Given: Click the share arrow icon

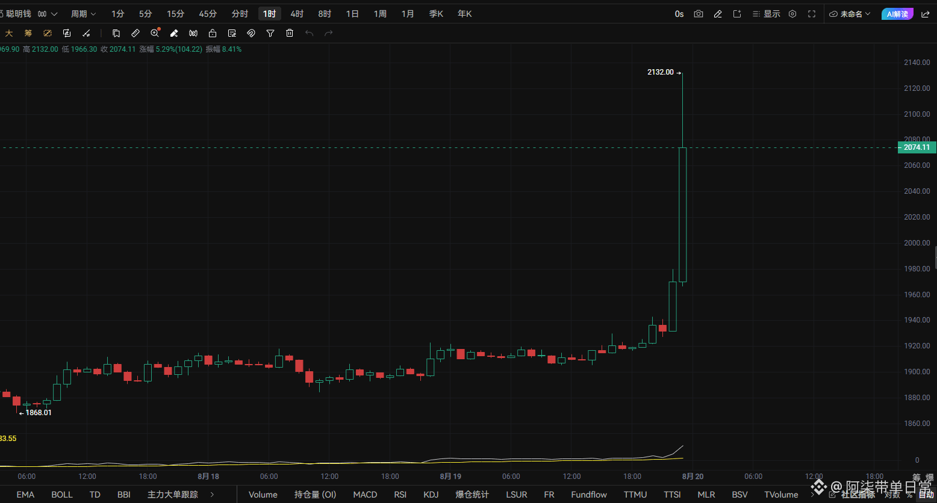Looking at the screenshot, I should coord(926,14).
